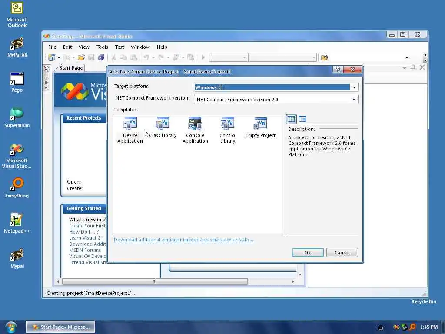445x334 pixels.
Task: Click the Paste toolbar icon
Action: point(134,58)
